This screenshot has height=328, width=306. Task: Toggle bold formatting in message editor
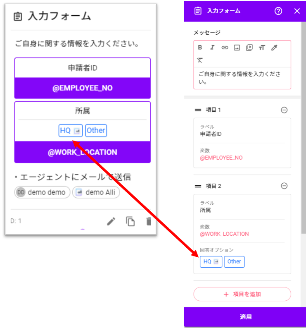200,48
